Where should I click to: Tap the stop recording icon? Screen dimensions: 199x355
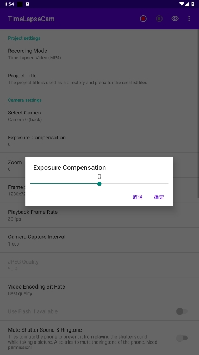159,19
